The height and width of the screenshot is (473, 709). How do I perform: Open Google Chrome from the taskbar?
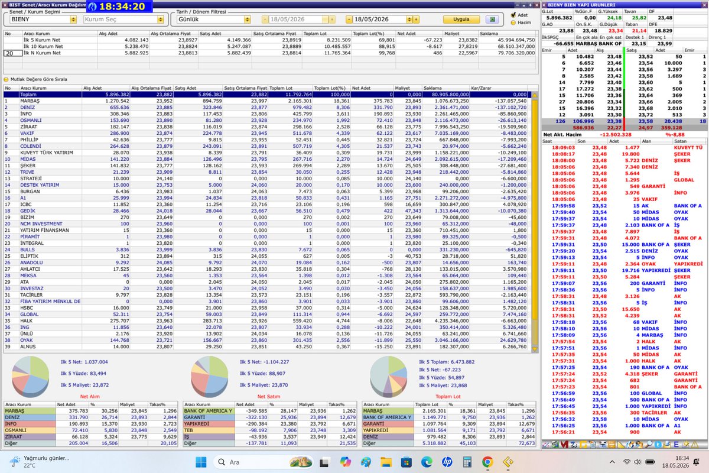[487, 461]
